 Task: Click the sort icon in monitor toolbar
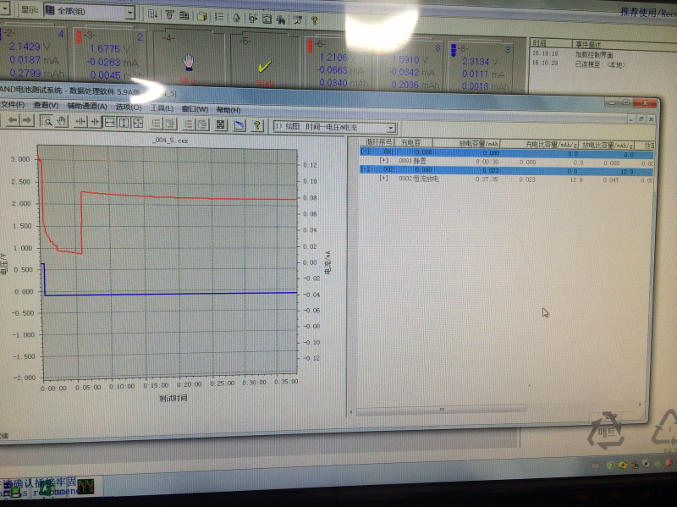tap(152, 14)
